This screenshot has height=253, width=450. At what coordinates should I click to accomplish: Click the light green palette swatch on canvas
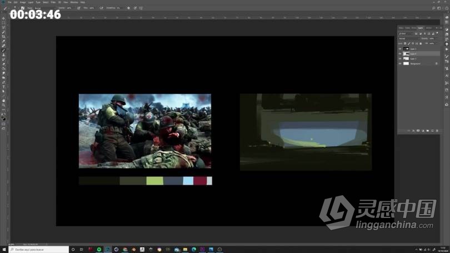pyautogui.click(x=154, y=181)
